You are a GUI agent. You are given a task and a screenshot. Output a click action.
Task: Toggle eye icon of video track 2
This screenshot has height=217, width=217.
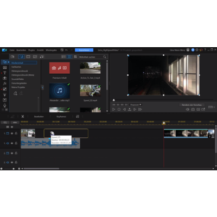coord(12,153)
